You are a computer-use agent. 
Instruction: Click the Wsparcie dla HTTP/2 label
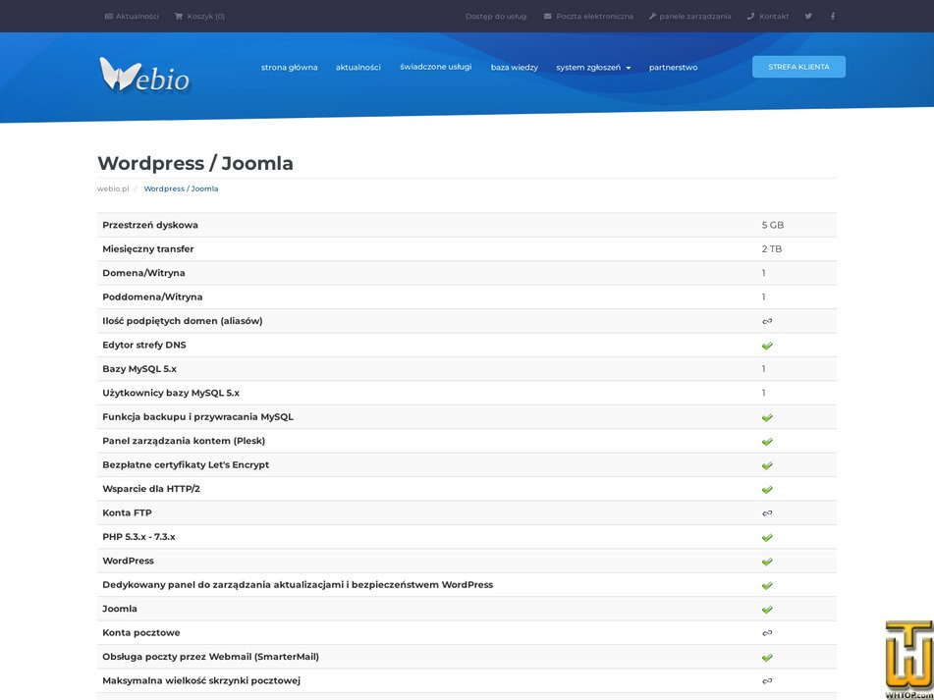pyautogui.click(x=151, y=489)
